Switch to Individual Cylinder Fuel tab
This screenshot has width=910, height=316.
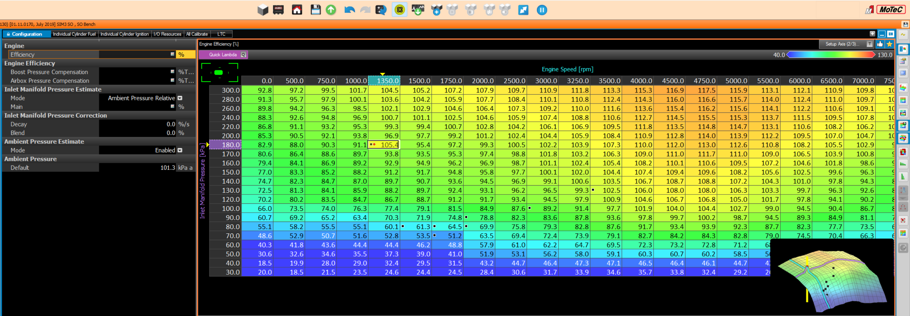click(74, 34)
